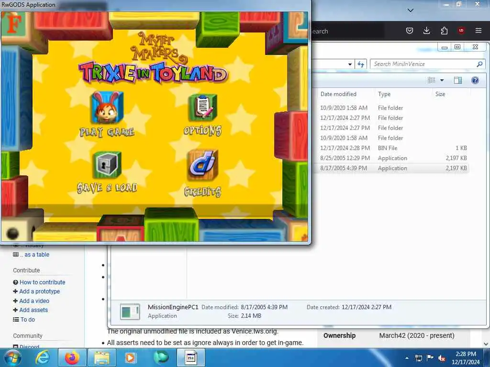
Task: Show hidden tray icons arrow
Action: point(407,358)
